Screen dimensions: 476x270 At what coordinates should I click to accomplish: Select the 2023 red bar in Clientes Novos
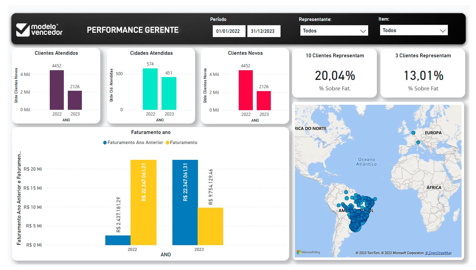pos(264,100)
